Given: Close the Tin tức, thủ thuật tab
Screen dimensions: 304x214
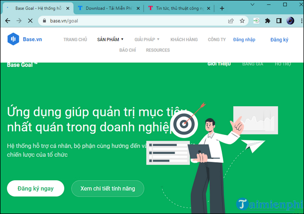Looking at the screenshot, I should (x=209, y=9).
